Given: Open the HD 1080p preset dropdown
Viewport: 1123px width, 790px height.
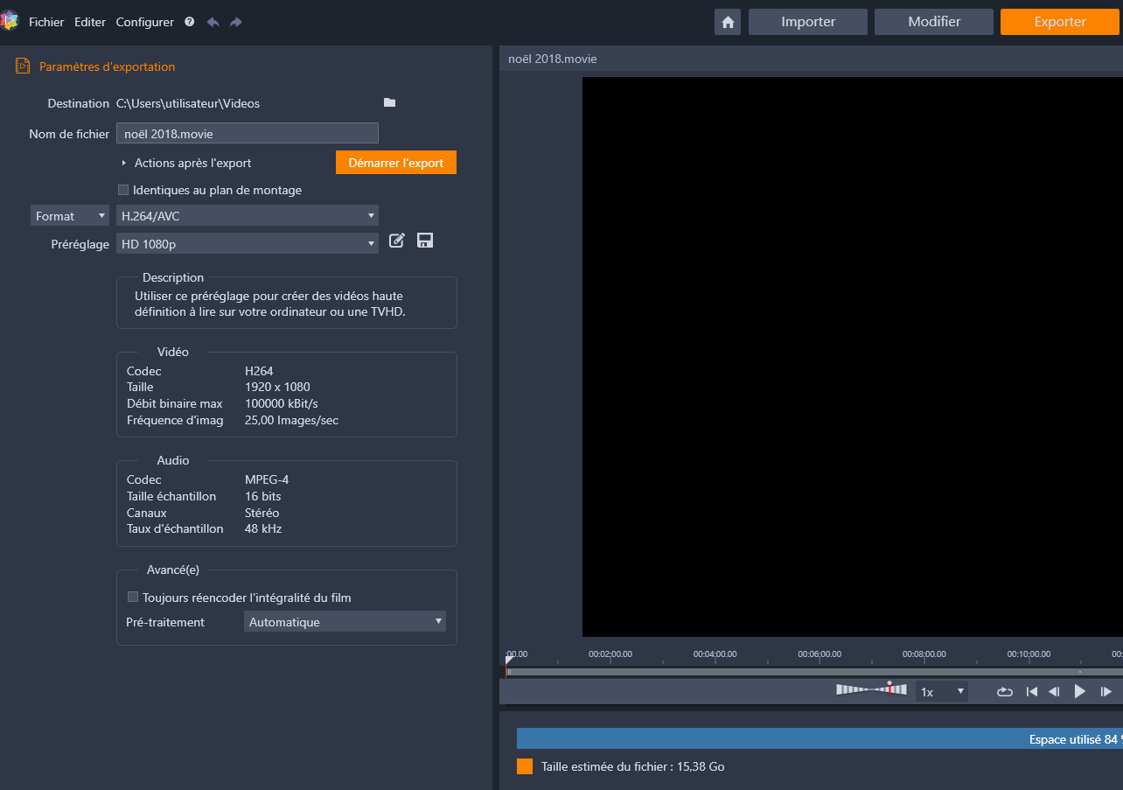Looking at the screenshot, I should click(x=248, y=244).
